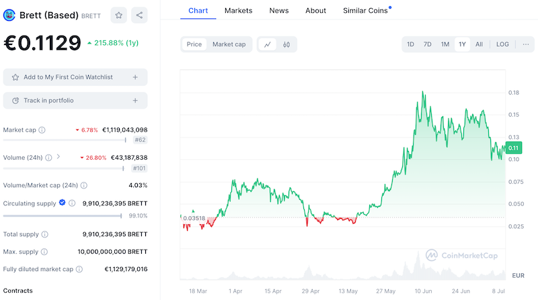Toggle the LOG scale
The image size is (538, 300).
click(502, 44)
